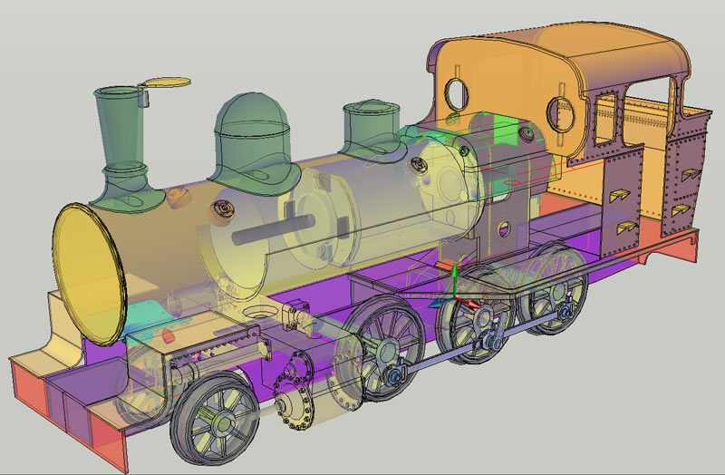
Task: Pick the front leading wheel of the locomotive
Action: (215, 418)
